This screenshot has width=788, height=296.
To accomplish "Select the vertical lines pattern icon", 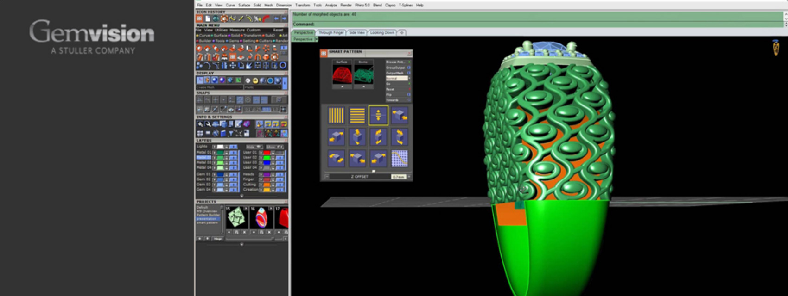I will pos(336,116).
